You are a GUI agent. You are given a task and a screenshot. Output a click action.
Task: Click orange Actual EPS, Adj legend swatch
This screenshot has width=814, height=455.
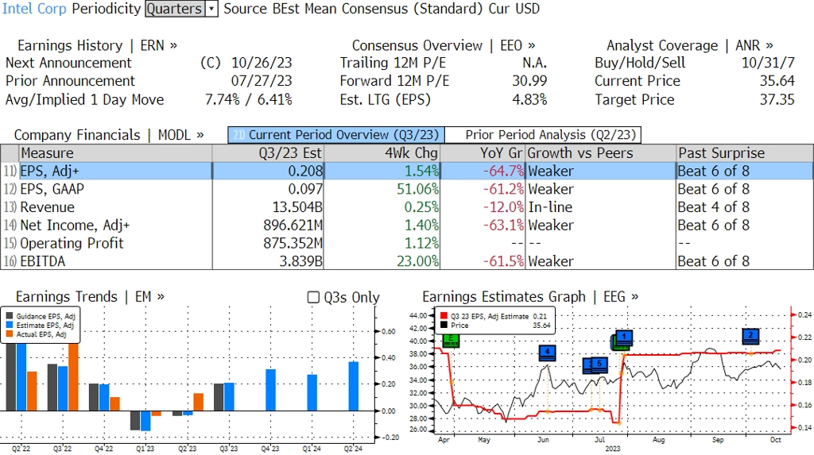pyautogui.click(x=10, y=334)
